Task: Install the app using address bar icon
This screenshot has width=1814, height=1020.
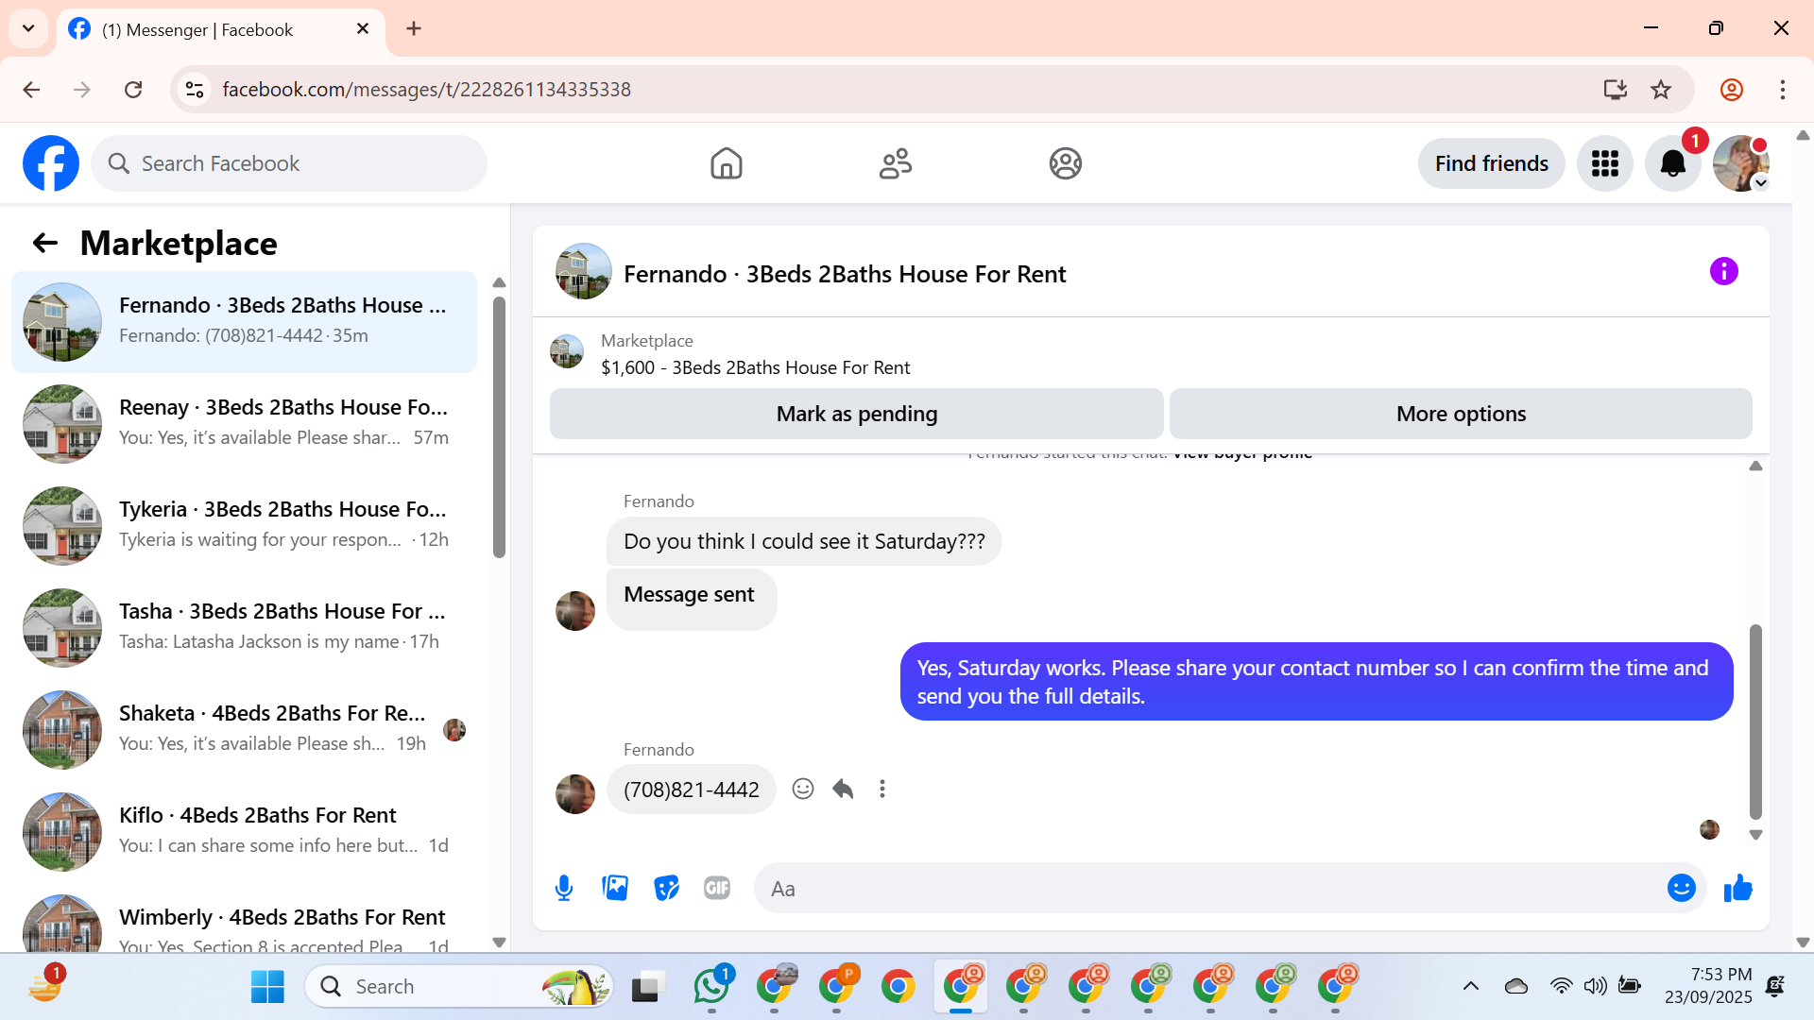Action: click(1616, 90)
